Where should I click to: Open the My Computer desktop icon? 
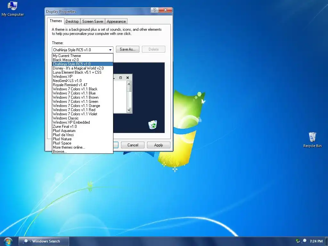click(12, 9)
